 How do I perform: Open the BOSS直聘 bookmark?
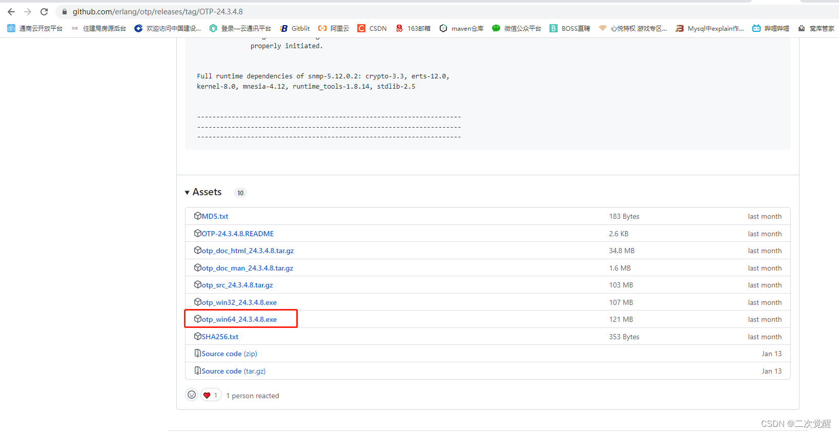tap(569, 28)
